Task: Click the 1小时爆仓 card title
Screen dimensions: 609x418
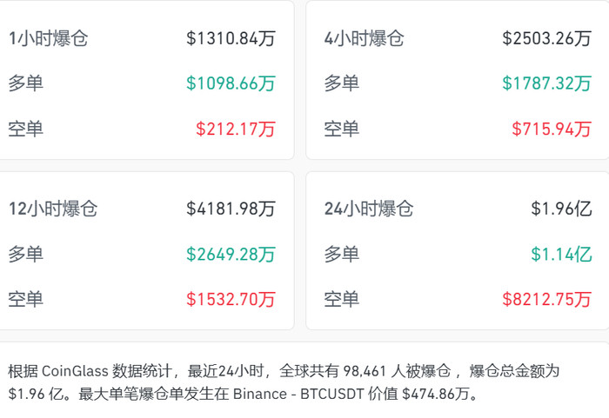Action: point(48,38)
